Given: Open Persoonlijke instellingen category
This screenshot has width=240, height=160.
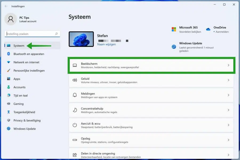Looking at the screenshot, I should [x=32, y=71].
